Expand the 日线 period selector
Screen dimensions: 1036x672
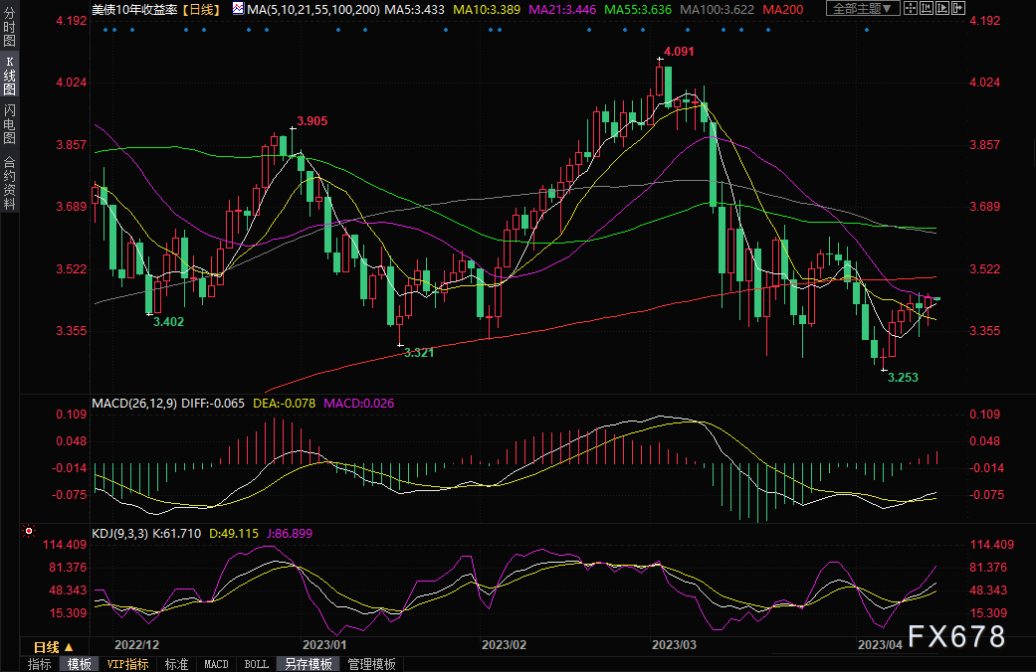click(55, 647)
